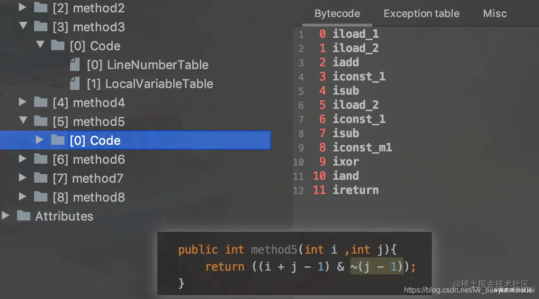Click the iand bytecode instruction
The width and height of the screenshot is (539, 299).
click(x=345, y=176)
